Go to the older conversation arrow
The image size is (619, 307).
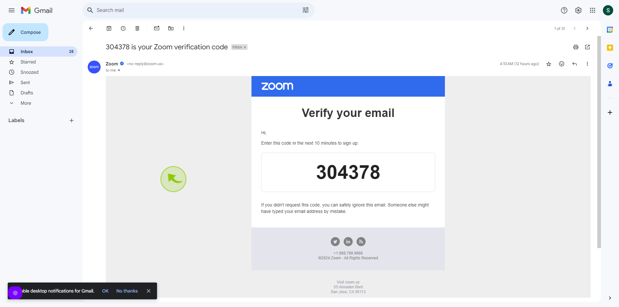[587, 28]
